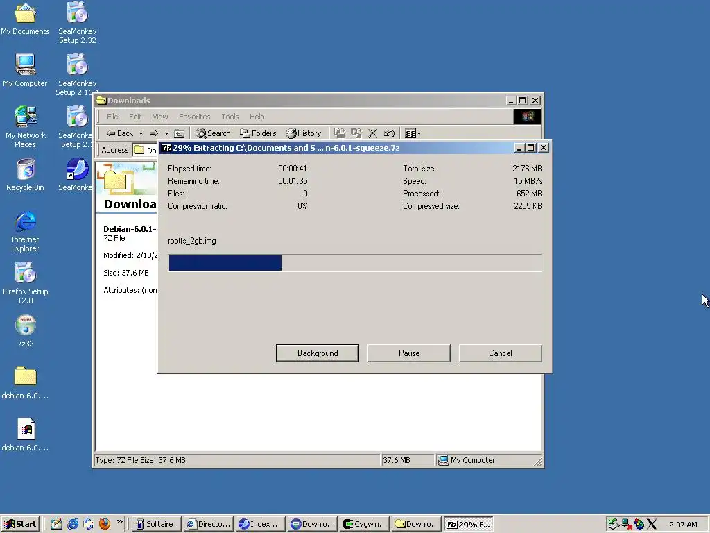
Task: Open the View menu in Downloads window
Action: pos(160,117)
